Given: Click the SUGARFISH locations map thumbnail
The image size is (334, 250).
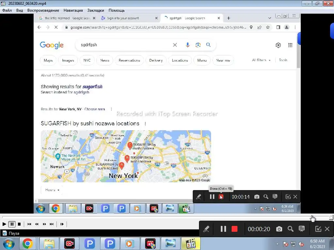Looking at the screenshot, I should (126, 156).
